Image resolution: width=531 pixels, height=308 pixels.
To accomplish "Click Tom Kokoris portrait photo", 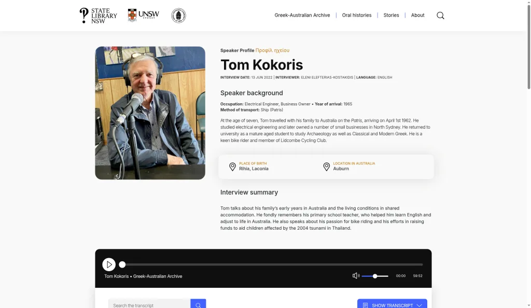I will 150,113.
